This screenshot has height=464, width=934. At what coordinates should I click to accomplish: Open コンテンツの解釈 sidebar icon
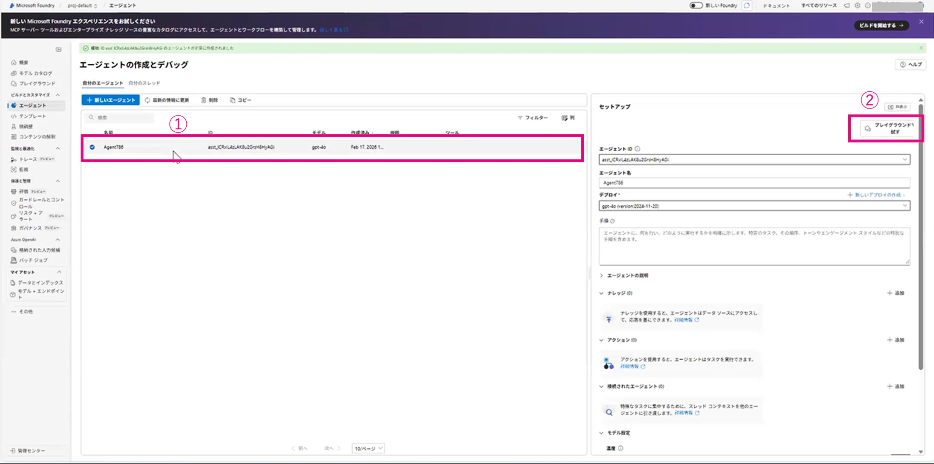click(x=14, y=137)
